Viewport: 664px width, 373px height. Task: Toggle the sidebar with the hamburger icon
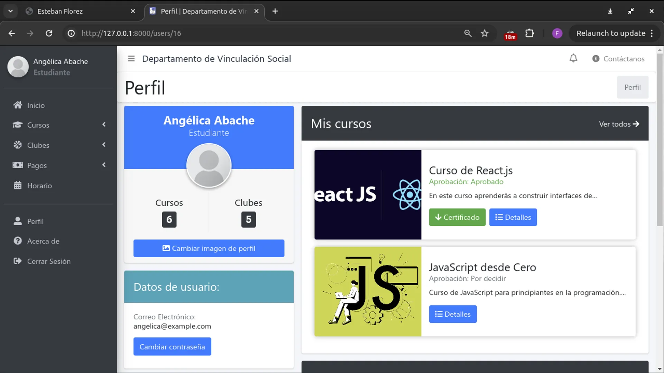tap(131, 59)
